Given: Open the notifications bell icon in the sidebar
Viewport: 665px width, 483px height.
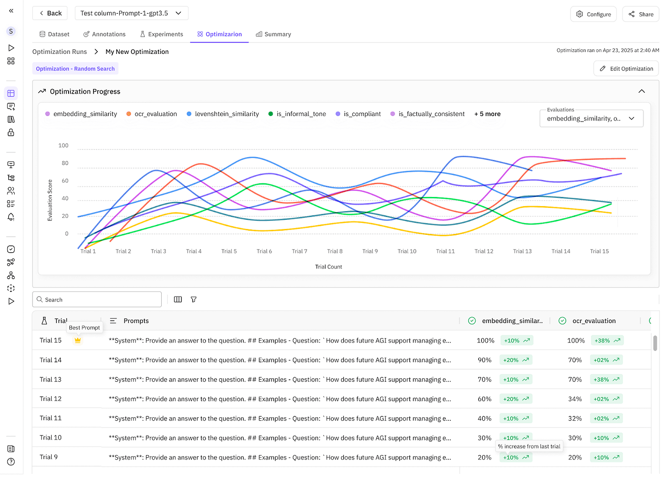Looking at the screenshot, I should [x=11, y=217].
